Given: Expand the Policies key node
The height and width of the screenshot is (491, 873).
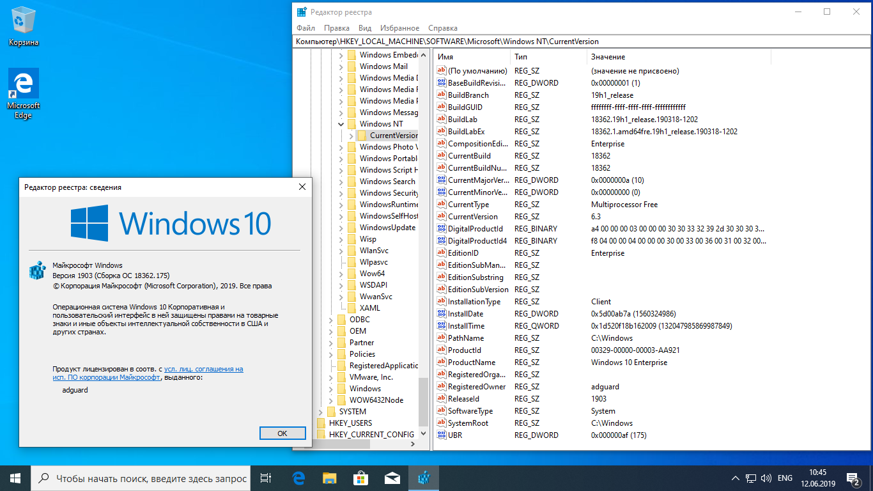Looking at the screenshot, I should (331, 354).
